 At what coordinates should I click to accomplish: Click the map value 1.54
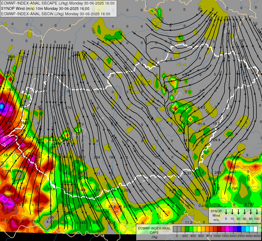coord(186,75)
